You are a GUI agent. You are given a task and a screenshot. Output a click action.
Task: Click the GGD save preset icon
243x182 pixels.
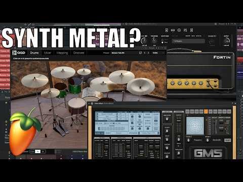(140, 53)
